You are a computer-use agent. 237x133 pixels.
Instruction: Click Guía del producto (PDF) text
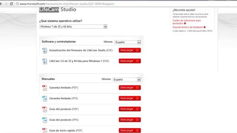[64, 109]
